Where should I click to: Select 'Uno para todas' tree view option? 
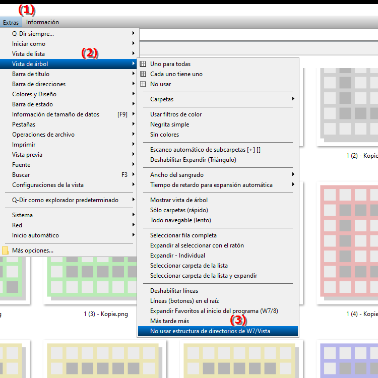pyautogui.click(x=218, y=64)
